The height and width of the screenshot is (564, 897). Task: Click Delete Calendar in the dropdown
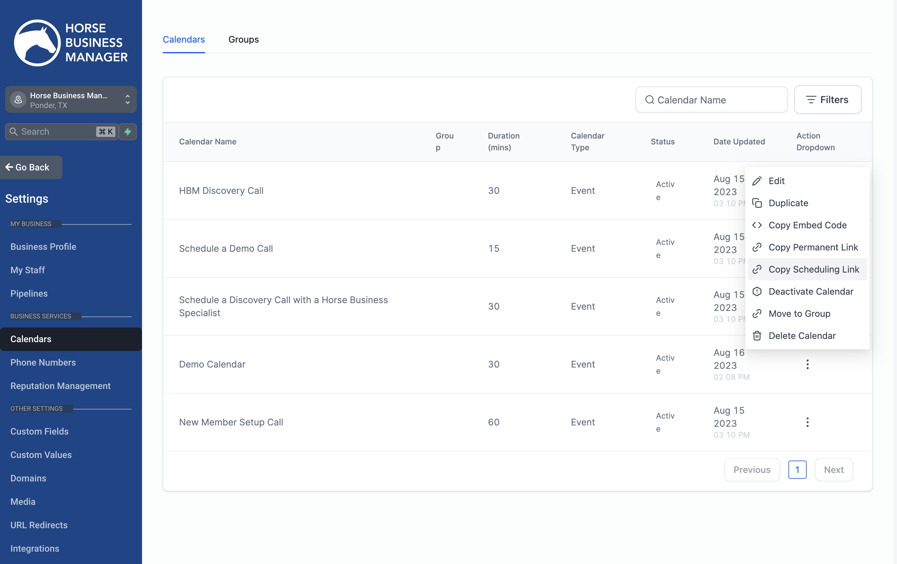[807, 335]
